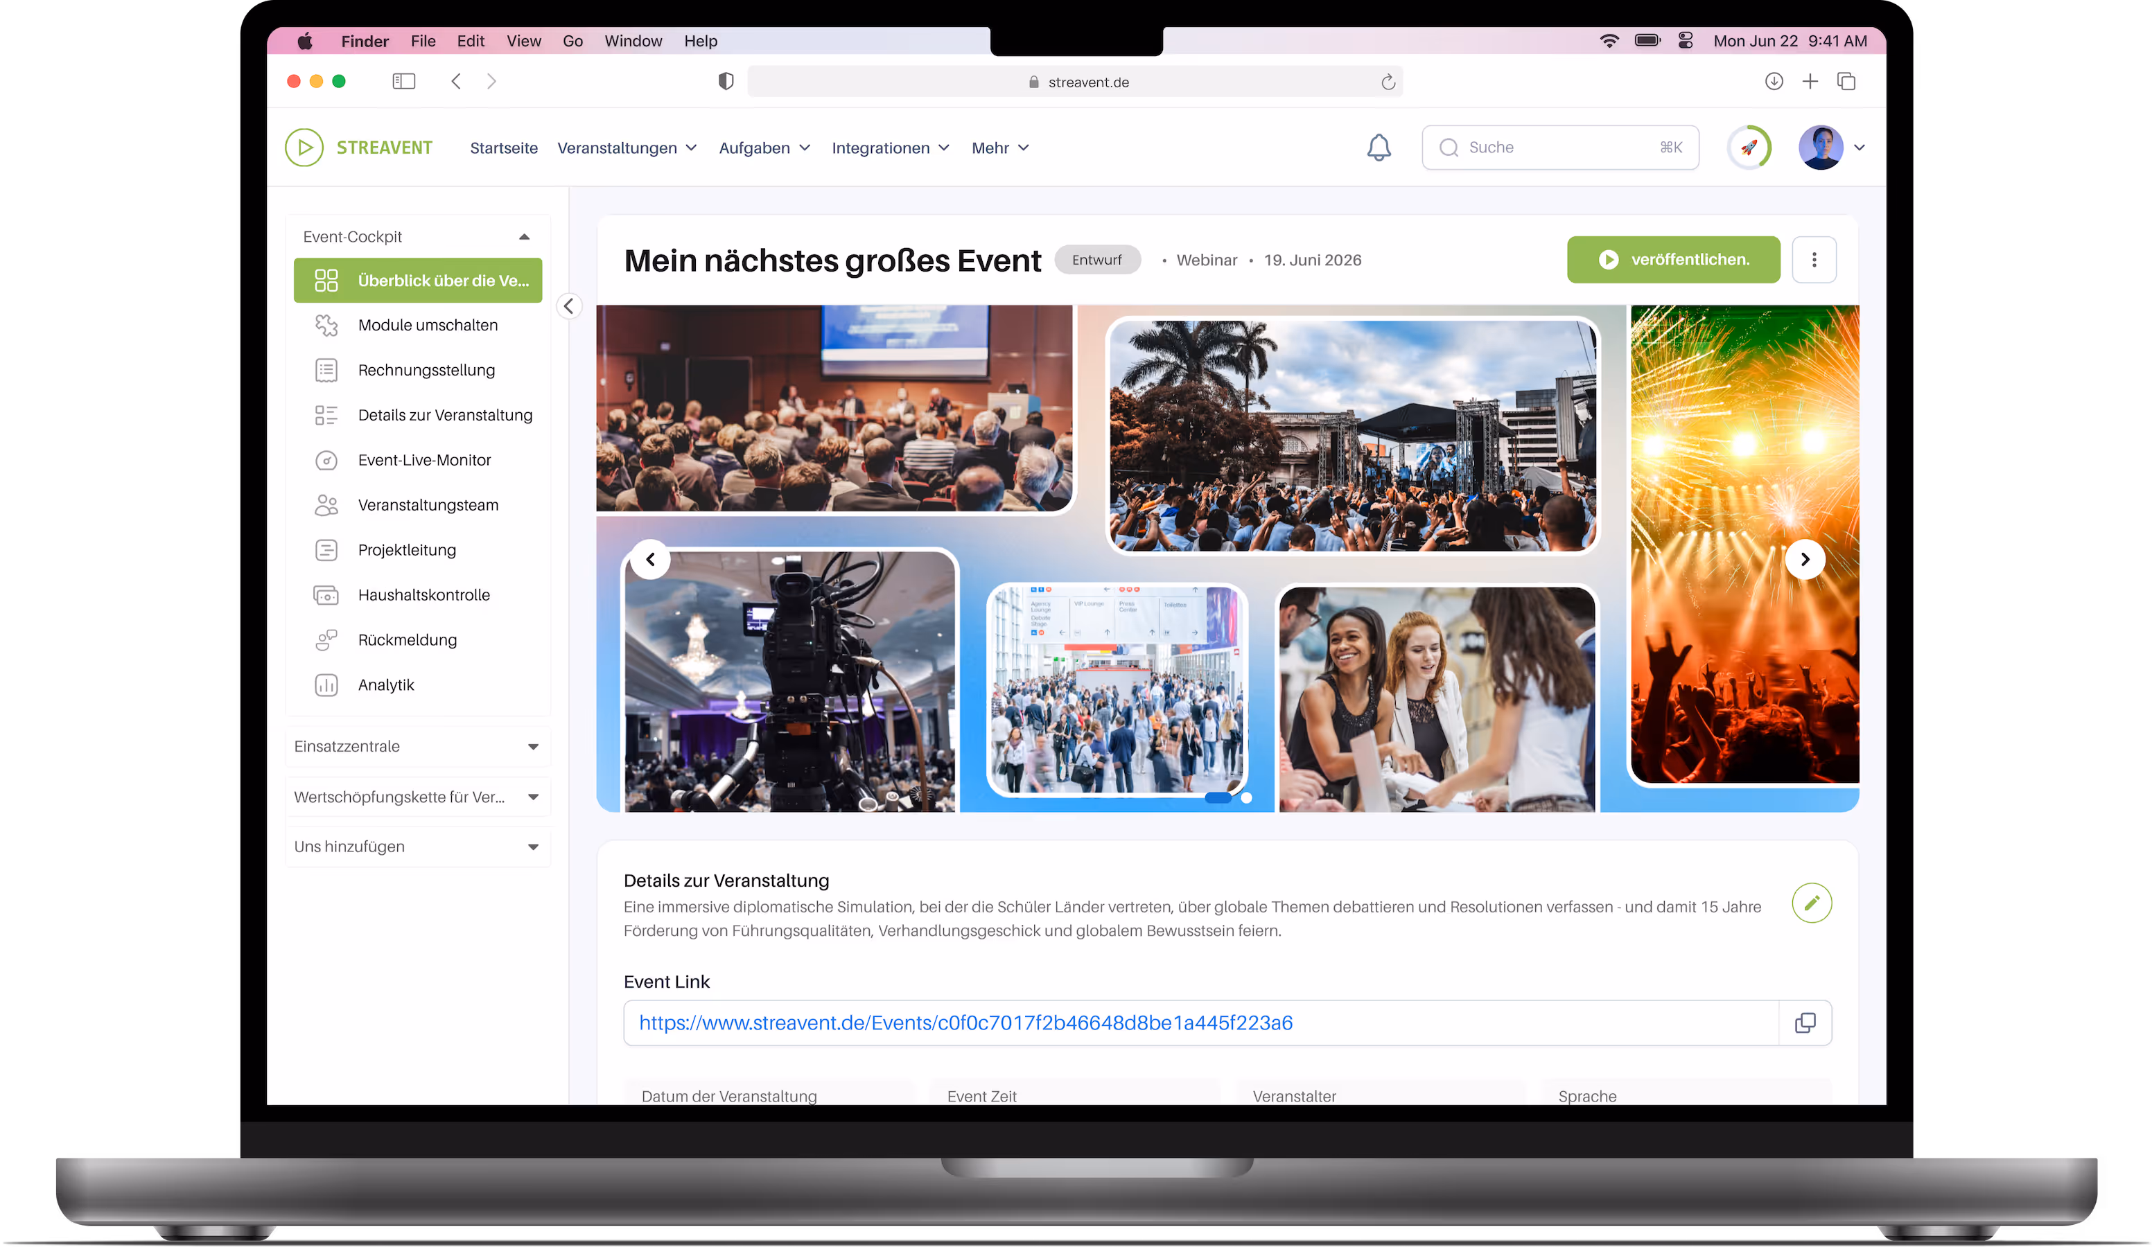Click the Rechnungsstellung invoice icon

coord(326,371)
